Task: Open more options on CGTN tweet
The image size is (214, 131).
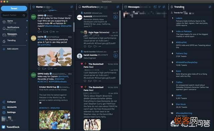Action: click(55, 69)
